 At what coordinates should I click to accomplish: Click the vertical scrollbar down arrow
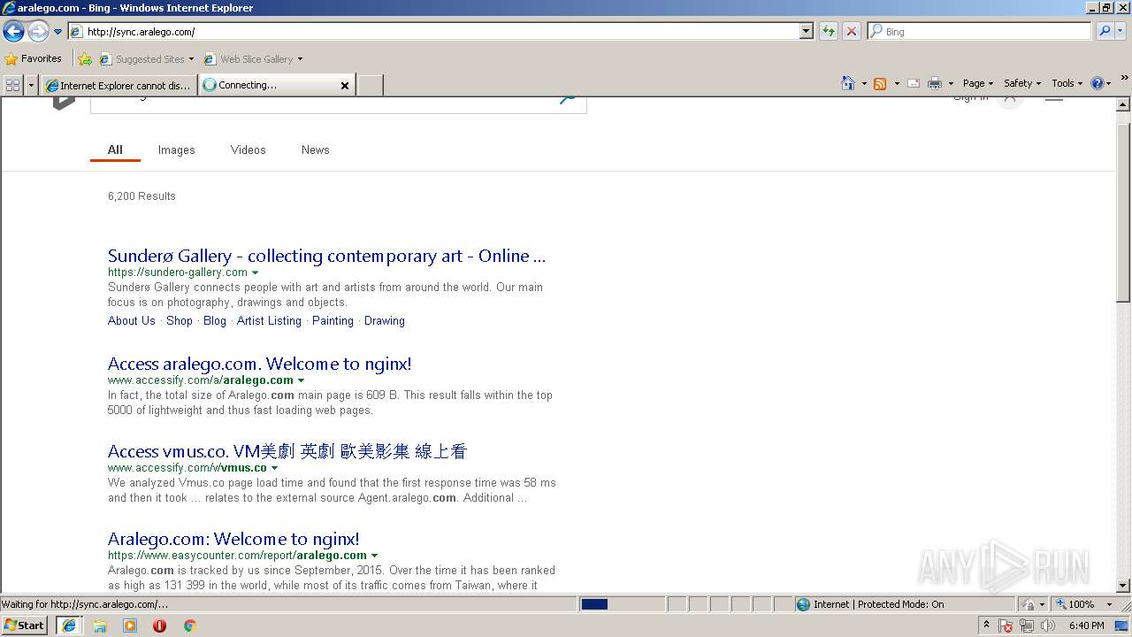pos(1123,586)
